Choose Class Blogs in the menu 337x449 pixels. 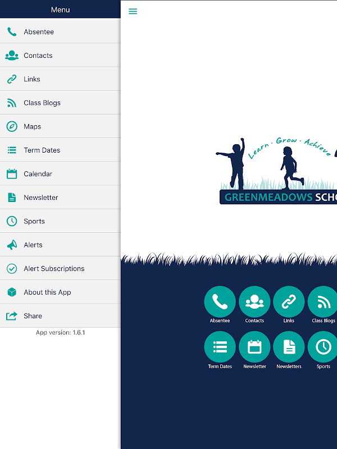click(x=60, y=103)
